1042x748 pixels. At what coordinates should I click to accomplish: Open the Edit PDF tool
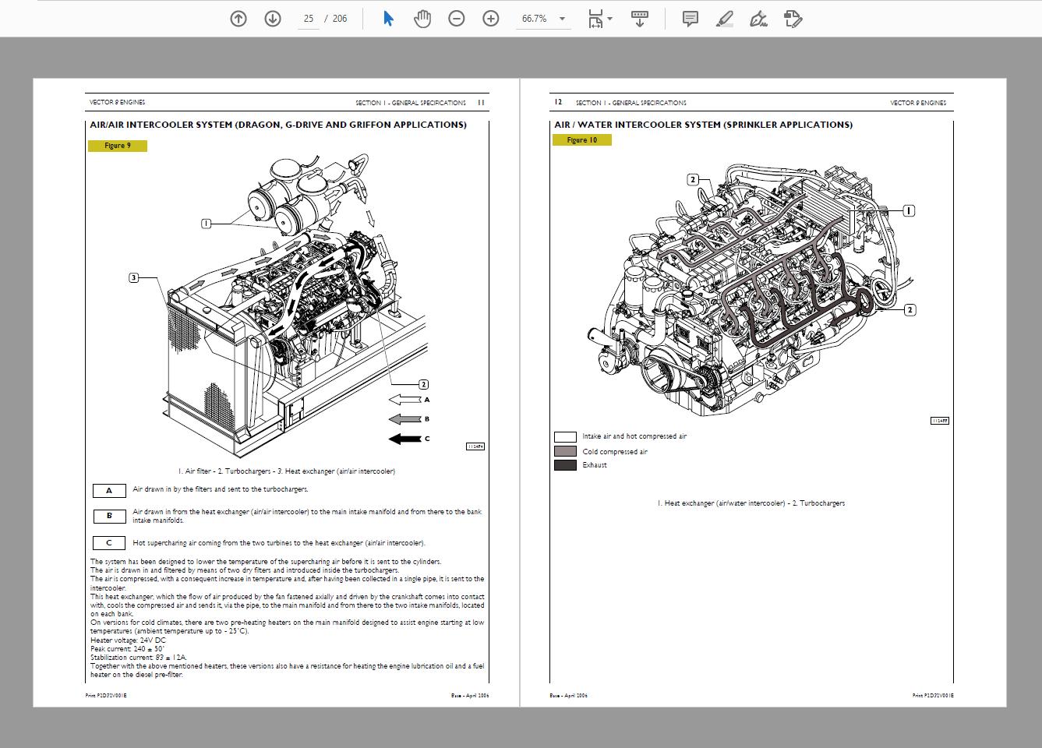pyautogui.click(x=793, y=18)
